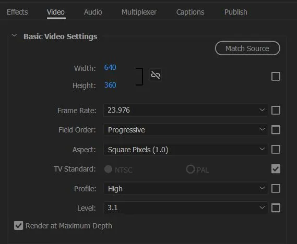Select the Video tab

pyautogui.click(x=56, y=12)
